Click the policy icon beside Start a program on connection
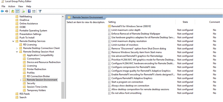 109,82
